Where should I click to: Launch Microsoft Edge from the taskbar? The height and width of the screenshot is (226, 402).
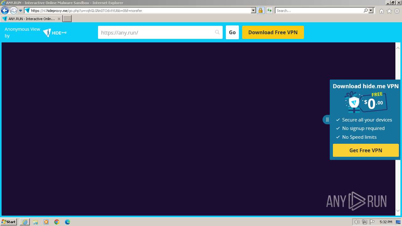(68, 222)
